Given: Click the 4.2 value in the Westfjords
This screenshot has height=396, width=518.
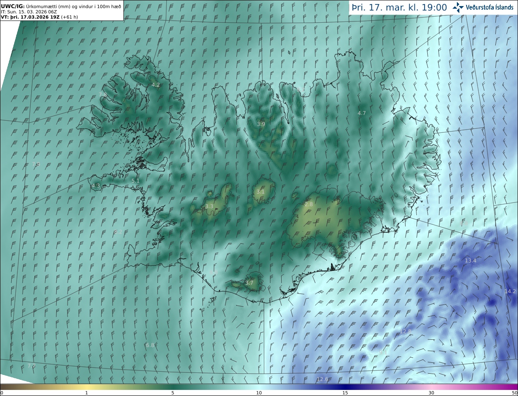Looking at the screenshot, I should tap(155, 85).
